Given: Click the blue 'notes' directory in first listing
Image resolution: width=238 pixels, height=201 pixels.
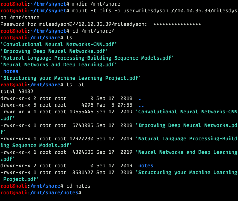Looking at the screenshot, I should [11, 71].
